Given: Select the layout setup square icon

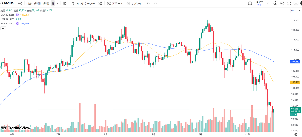Looking at the screenshot, I should pyautogui.click(x=250, y=3).
